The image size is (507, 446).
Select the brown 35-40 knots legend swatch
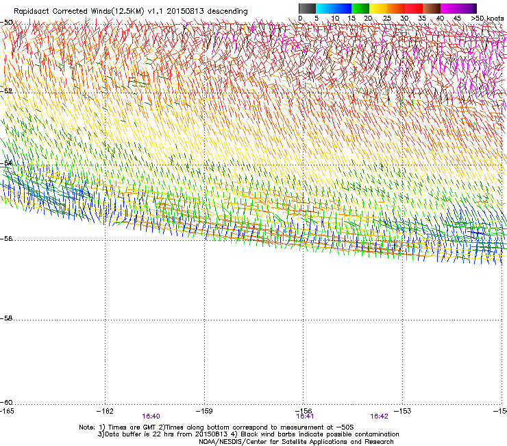432,8
